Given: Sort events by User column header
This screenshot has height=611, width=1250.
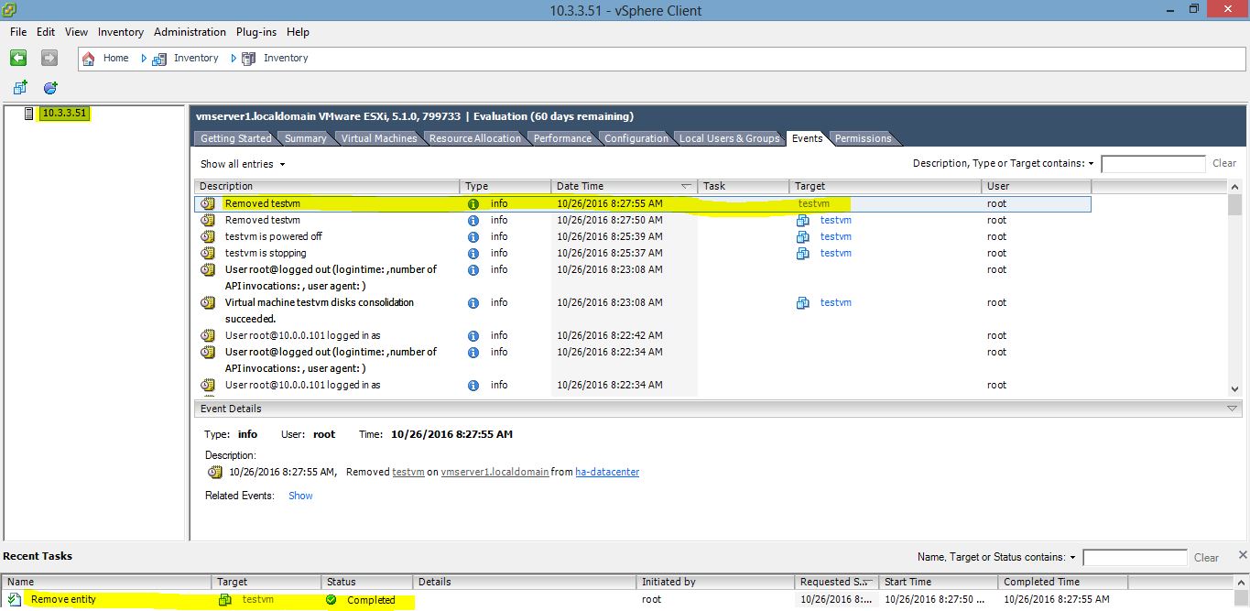Looking at the screenshot, I should [x=1037, y=186].
